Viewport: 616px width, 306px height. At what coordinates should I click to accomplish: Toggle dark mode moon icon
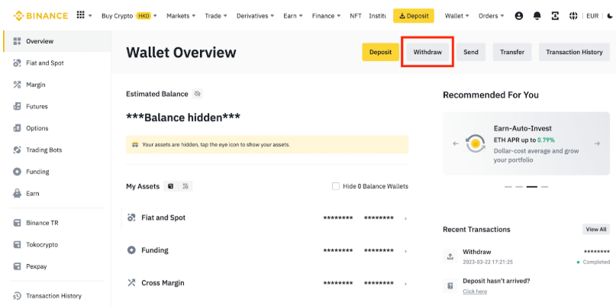pyautogui.click(x=608, y=15)
